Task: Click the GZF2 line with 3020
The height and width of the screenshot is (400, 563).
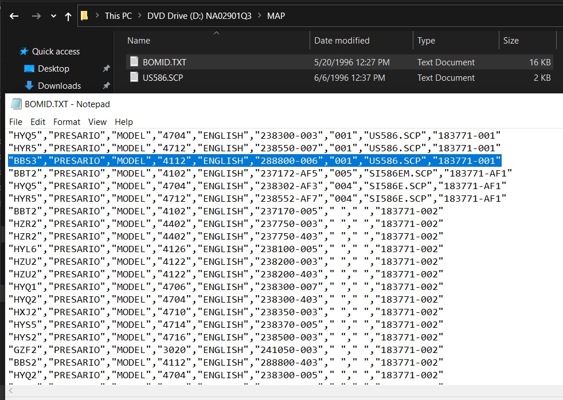Action: pyautogui.click(x=226, y=350)
